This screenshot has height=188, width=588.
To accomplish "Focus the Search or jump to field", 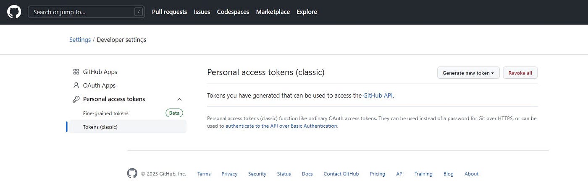I will (87, 12).
